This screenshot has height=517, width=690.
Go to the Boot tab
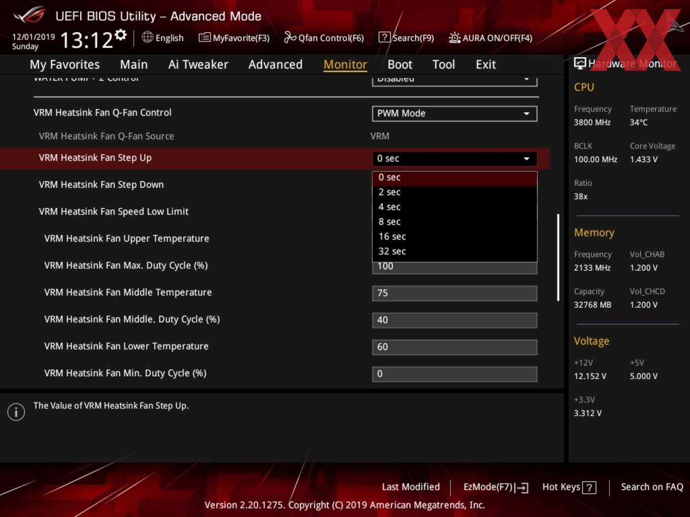coord(400,64)
